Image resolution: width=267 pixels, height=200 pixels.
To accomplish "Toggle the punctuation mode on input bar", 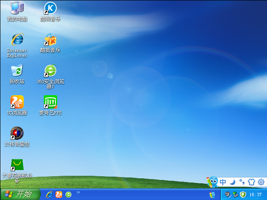I will [x=242, y=182].
